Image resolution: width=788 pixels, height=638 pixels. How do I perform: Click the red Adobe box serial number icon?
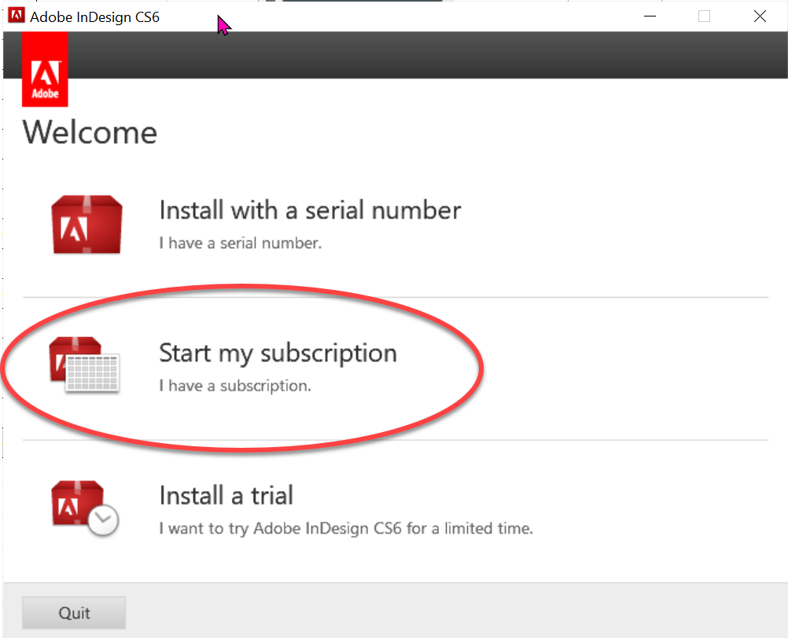(x=87, y=224)
